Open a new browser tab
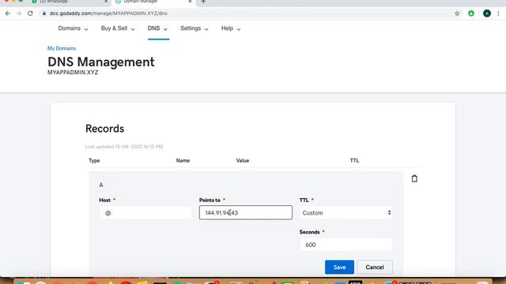506x284 pixels. click(203, 2)
